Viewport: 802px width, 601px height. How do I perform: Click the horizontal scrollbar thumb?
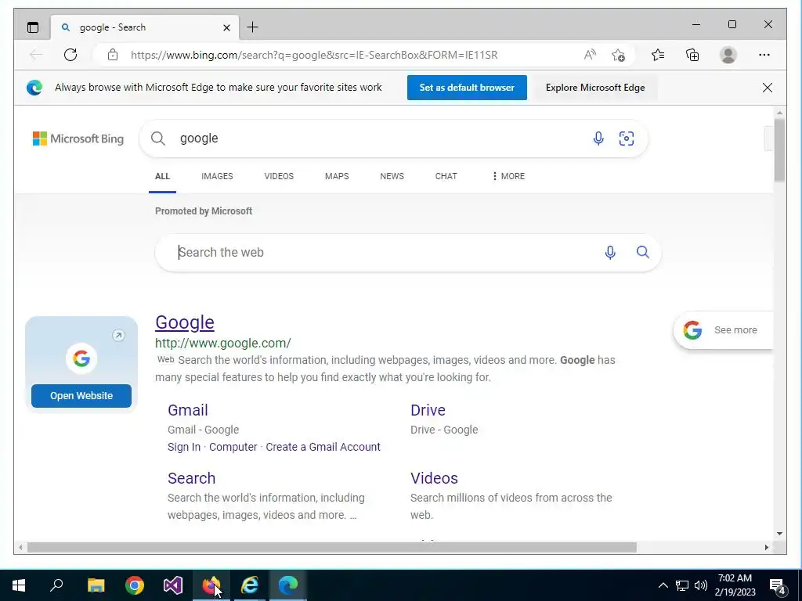(x=332, y=547)
